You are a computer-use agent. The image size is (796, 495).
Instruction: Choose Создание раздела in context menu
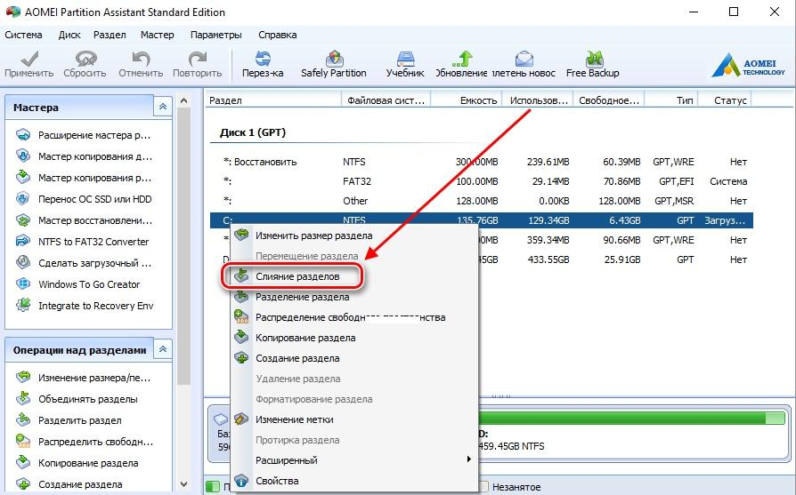coord(354,358)
